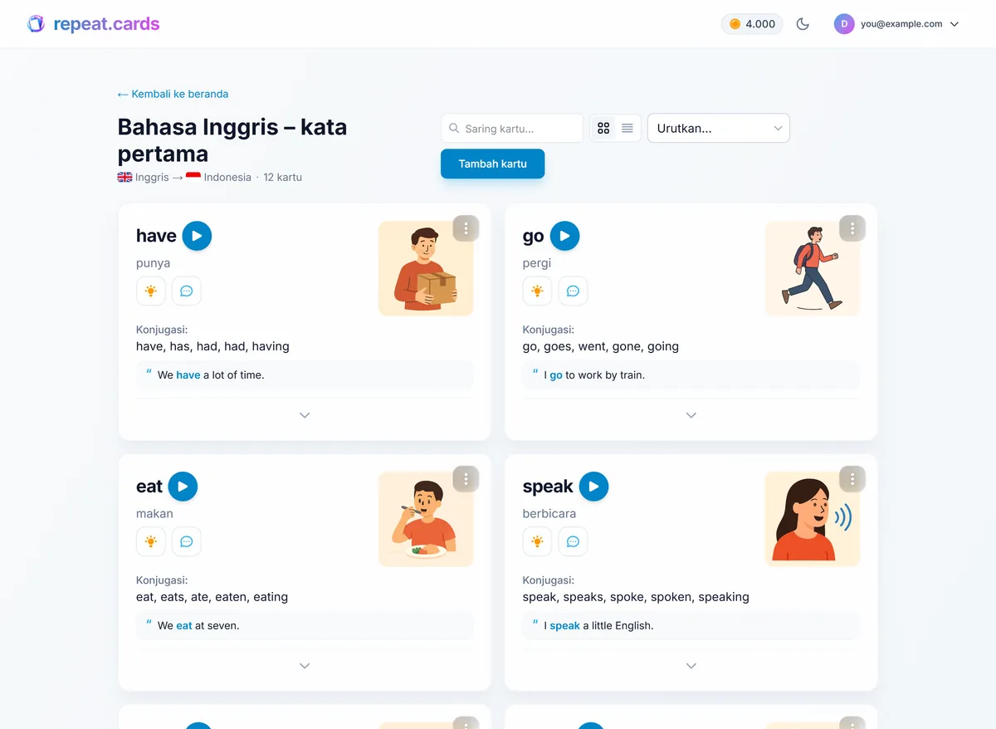996x729 pixels.
Task: Switch to grid view
Action: click(x=603, y=128)
